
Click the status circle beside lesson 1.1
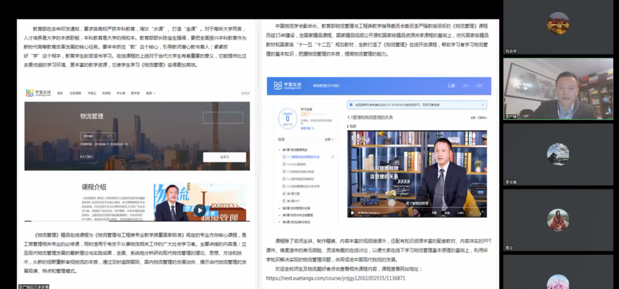click(332, 157)
